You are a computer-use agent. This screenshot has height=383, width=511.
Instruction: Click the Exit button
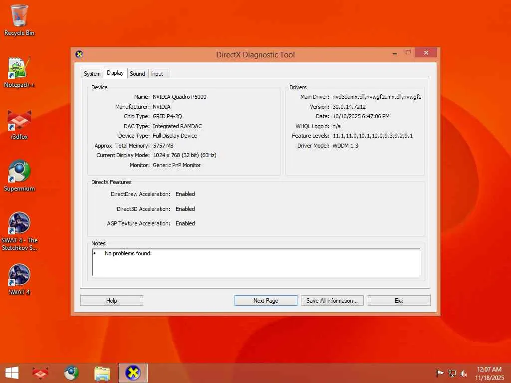(x=399, y=301)
